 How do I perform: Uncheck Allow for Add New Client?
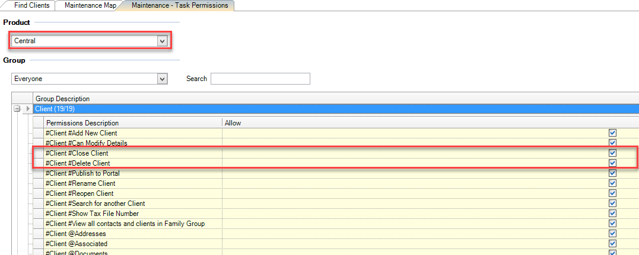[613, 133]
